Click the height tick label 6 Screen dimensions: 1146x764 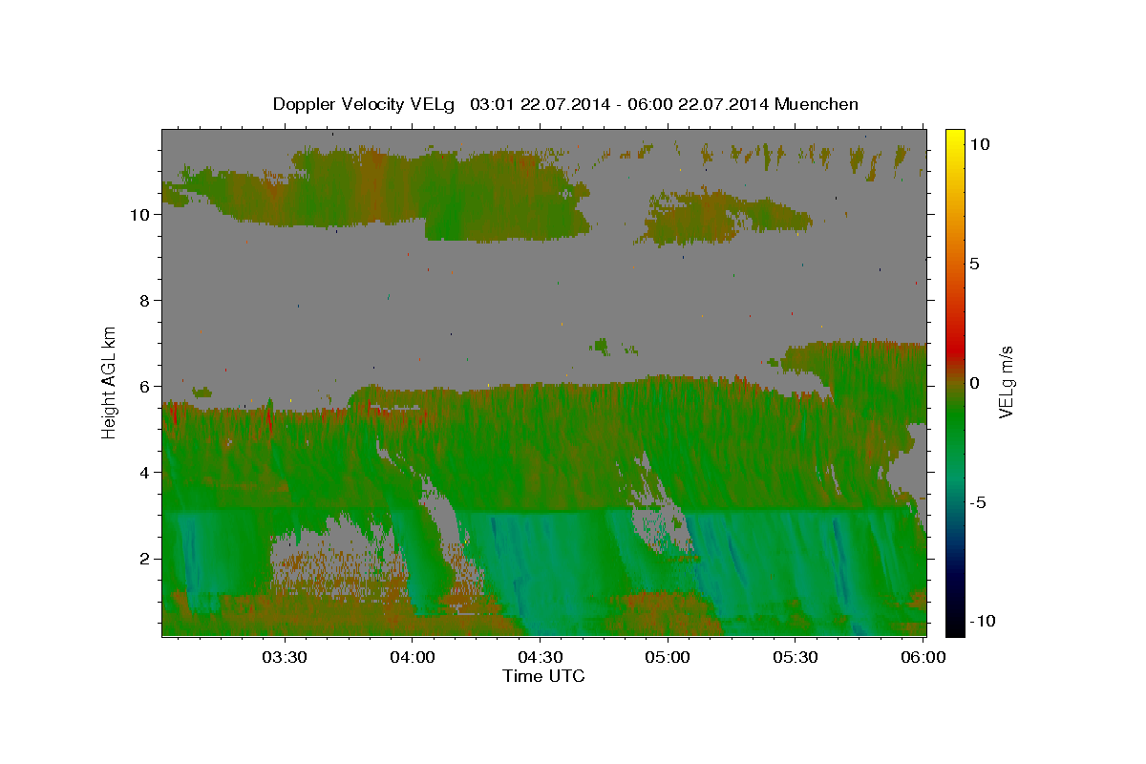click(145, 387)
